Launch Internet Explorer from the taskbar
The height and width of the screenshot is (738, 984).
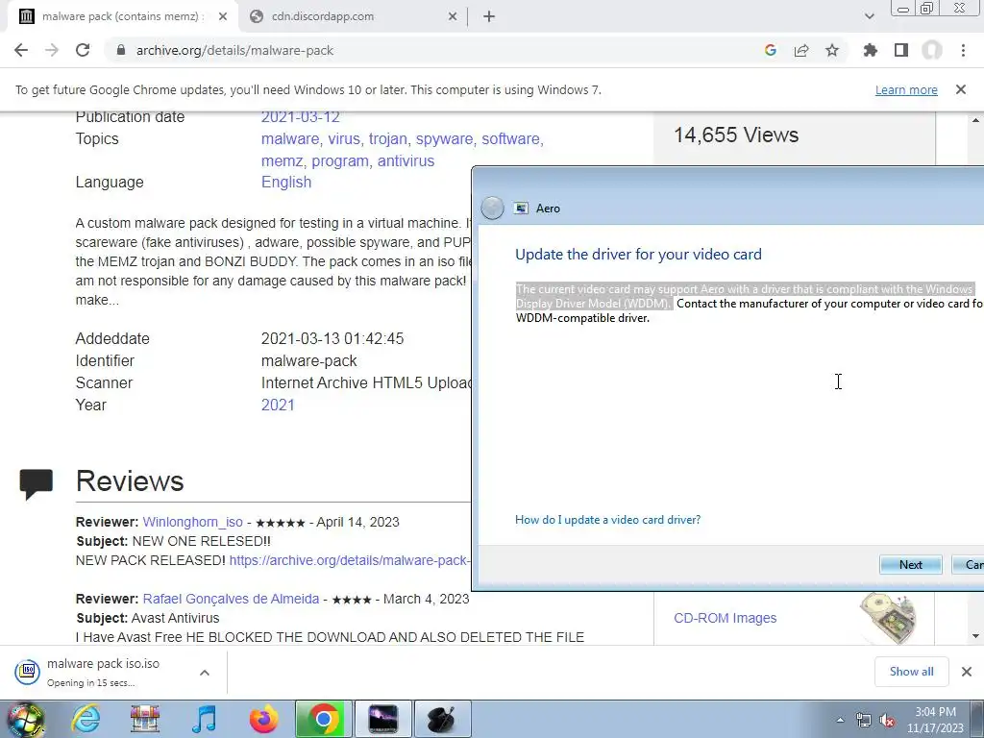click(x=86, y=719)
